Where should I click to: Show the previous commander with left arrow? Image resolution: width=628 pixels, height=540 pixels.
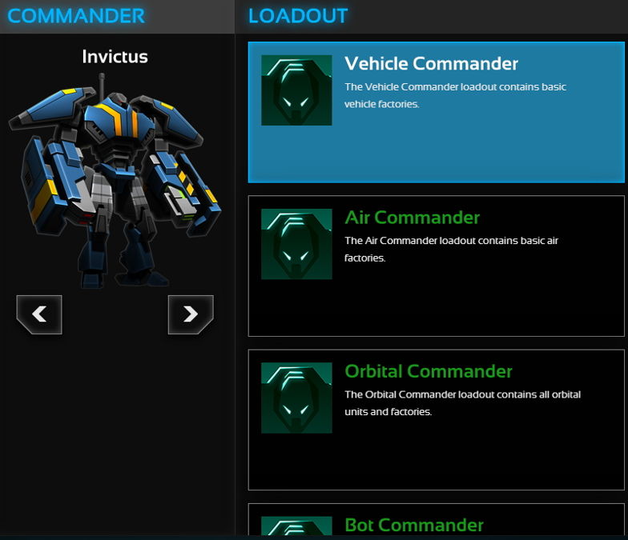coord(39,314)
